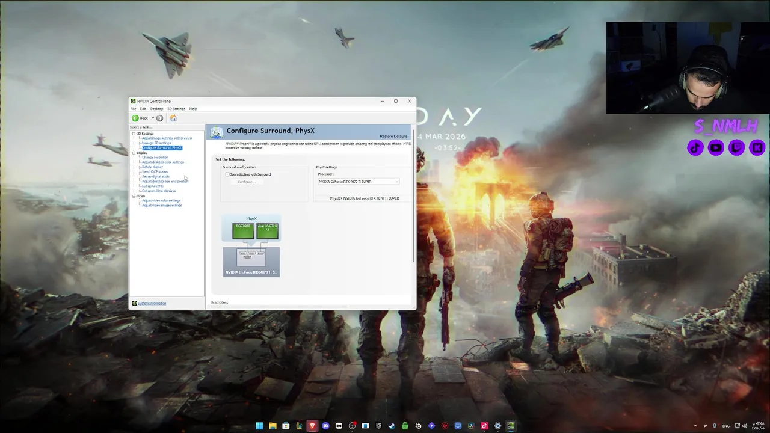Screen dimensions: 770x433
Task: Open Microsoft Store from taskbar
Action: coord(286,426)
